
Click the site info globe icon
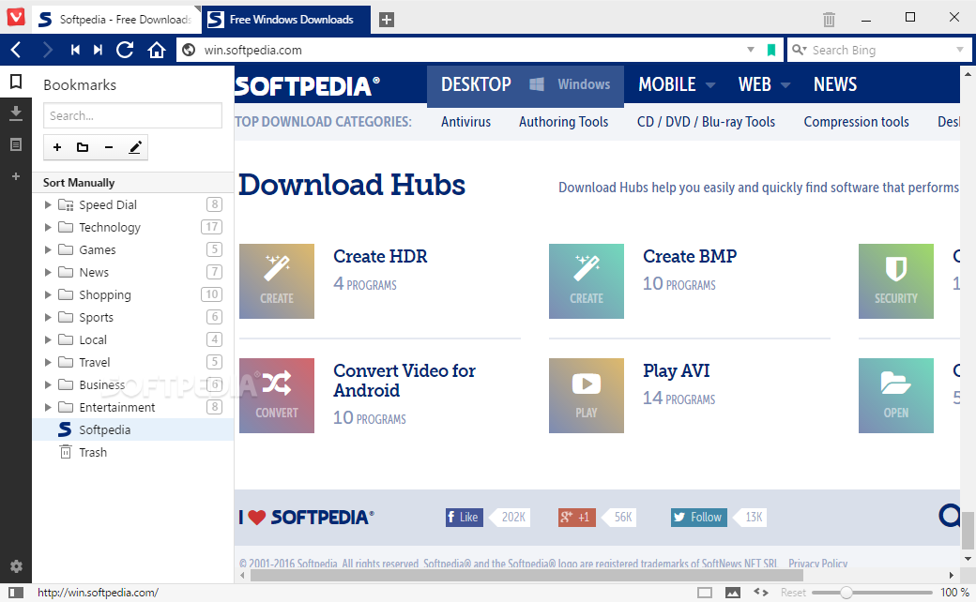190,50
